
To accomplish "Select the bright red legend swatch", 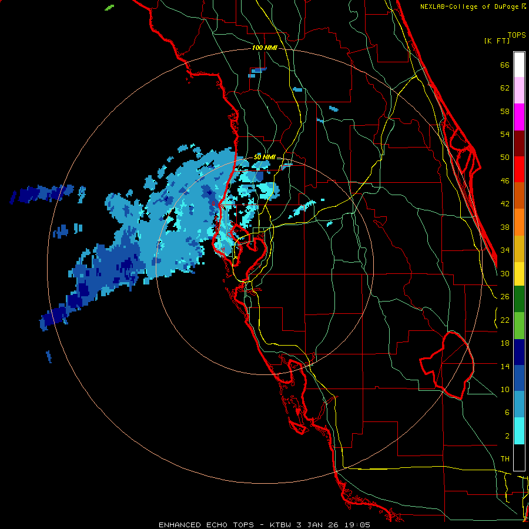I will [519, 169].
